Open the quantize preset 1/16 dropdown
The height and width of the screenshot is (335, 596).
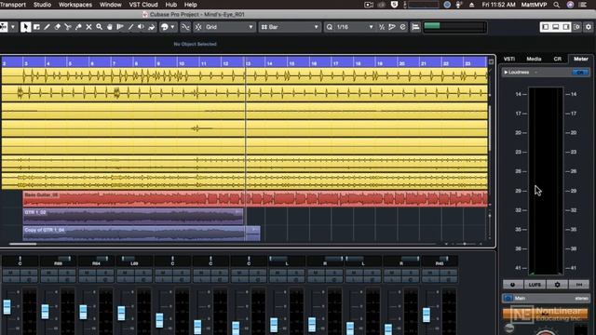(x=355, y=27)
